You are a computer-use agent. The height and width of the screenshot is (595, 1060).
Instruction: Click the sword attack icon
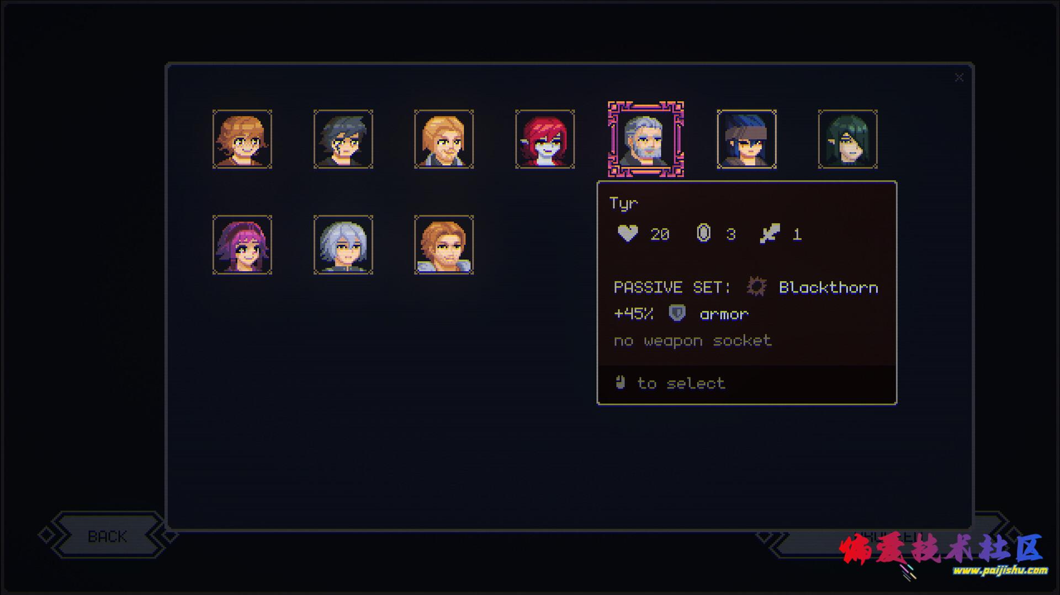tap(770, 234)
